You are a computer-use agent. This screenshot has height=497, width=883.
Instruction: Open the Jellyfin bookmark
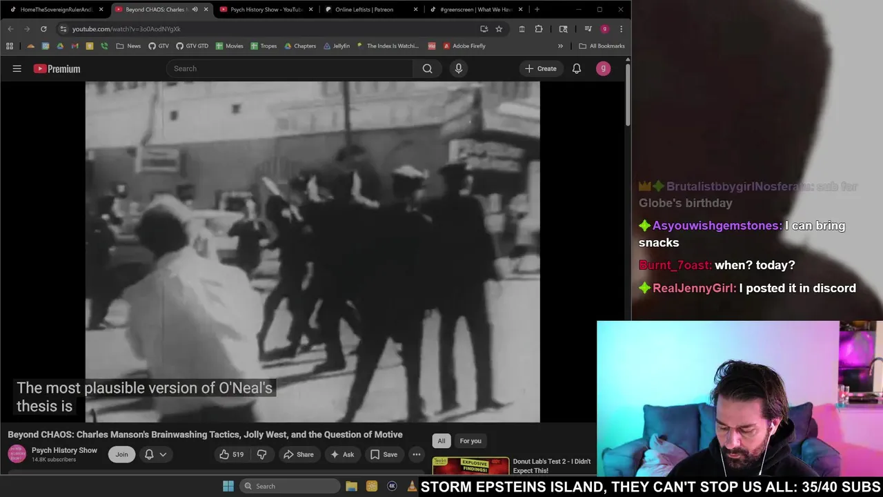(x=337, y=46)
